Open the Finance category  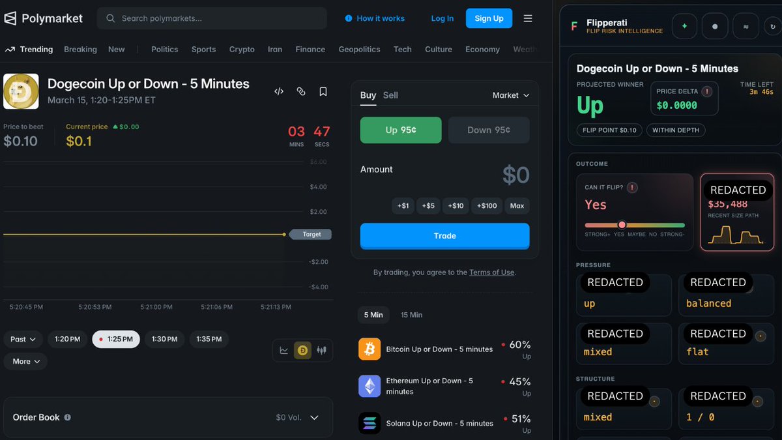point(310,50)
